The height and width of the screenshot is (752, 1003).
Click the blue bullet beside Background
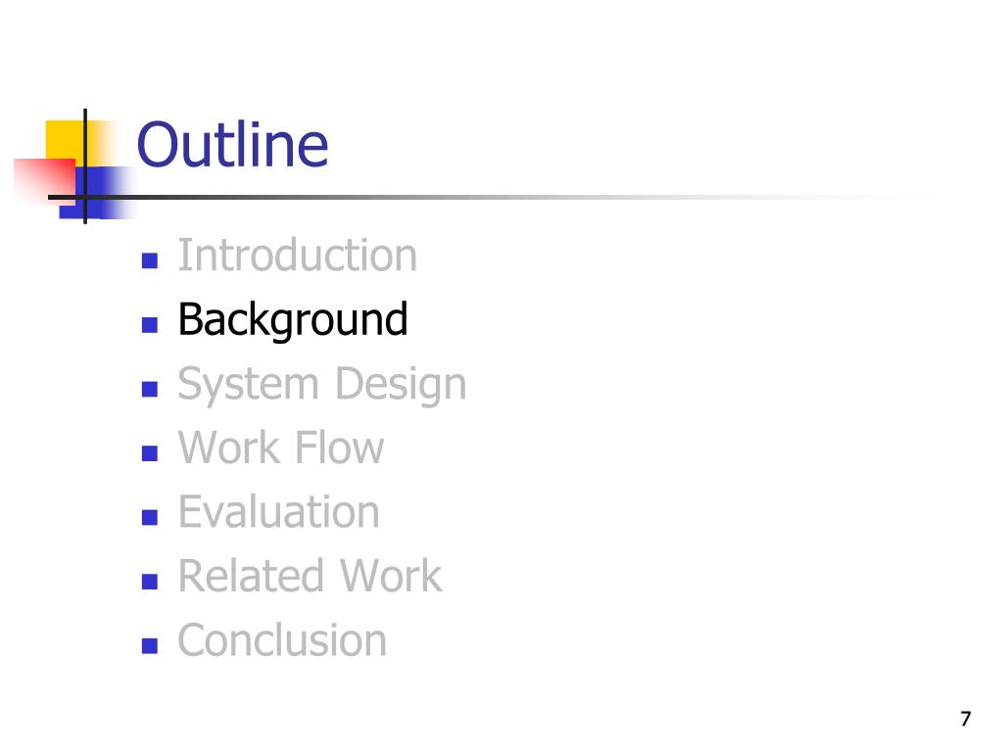150,325
